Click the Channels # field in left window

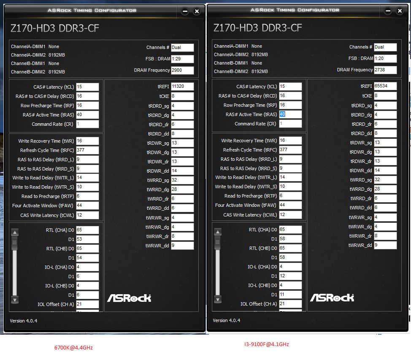coord(182,47)
